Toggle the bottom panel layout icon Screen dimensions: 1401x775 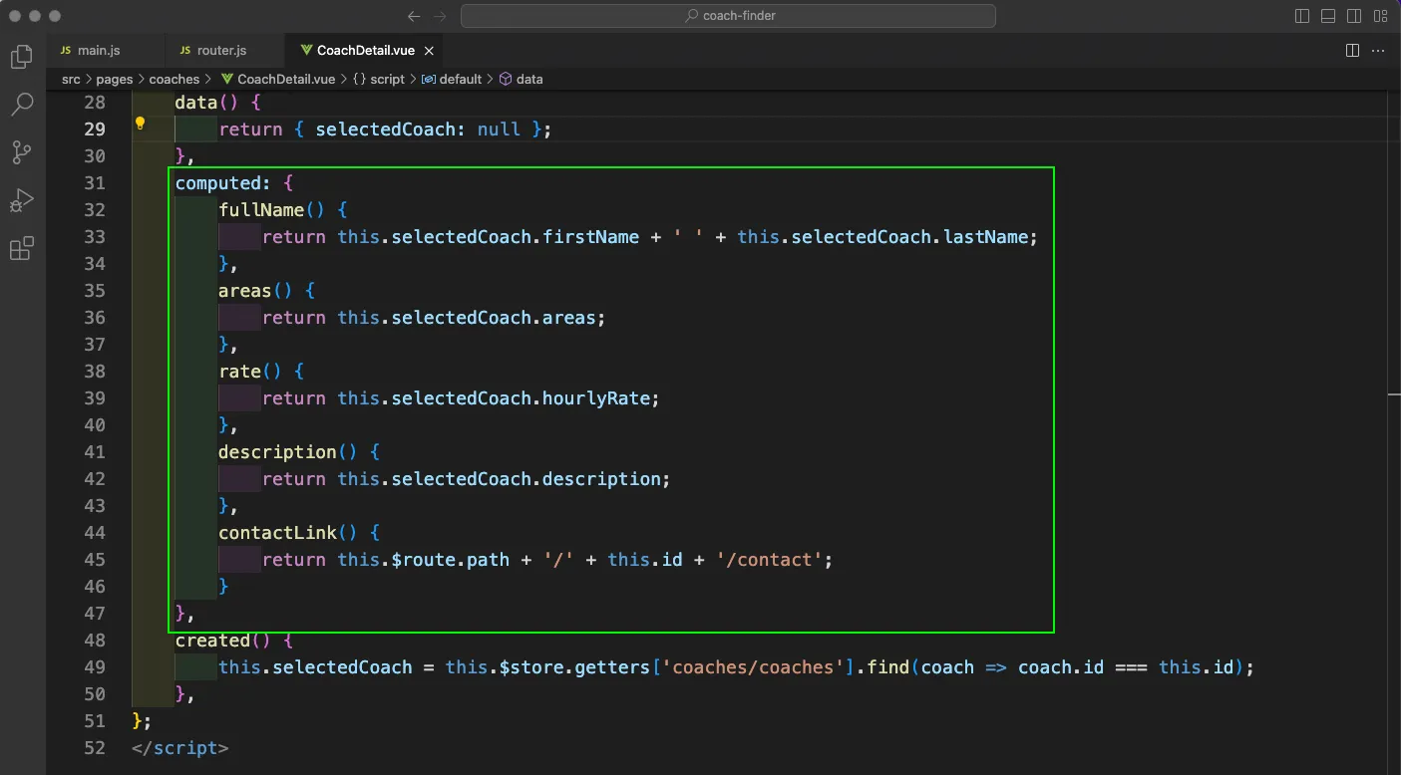pyautogui.click(x=1328, y=16)
